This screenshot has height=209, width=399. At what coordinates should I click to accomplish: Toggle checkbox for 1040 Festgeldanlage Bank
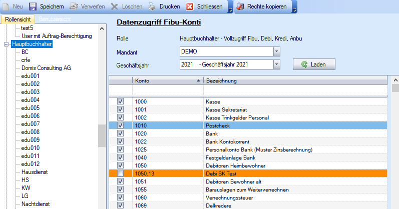click(x=120, y=157)
